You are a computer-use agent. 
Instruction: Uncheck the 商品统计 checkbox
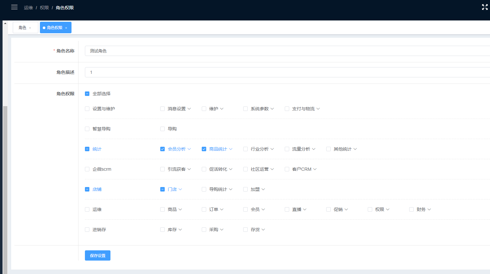[204, 149]
